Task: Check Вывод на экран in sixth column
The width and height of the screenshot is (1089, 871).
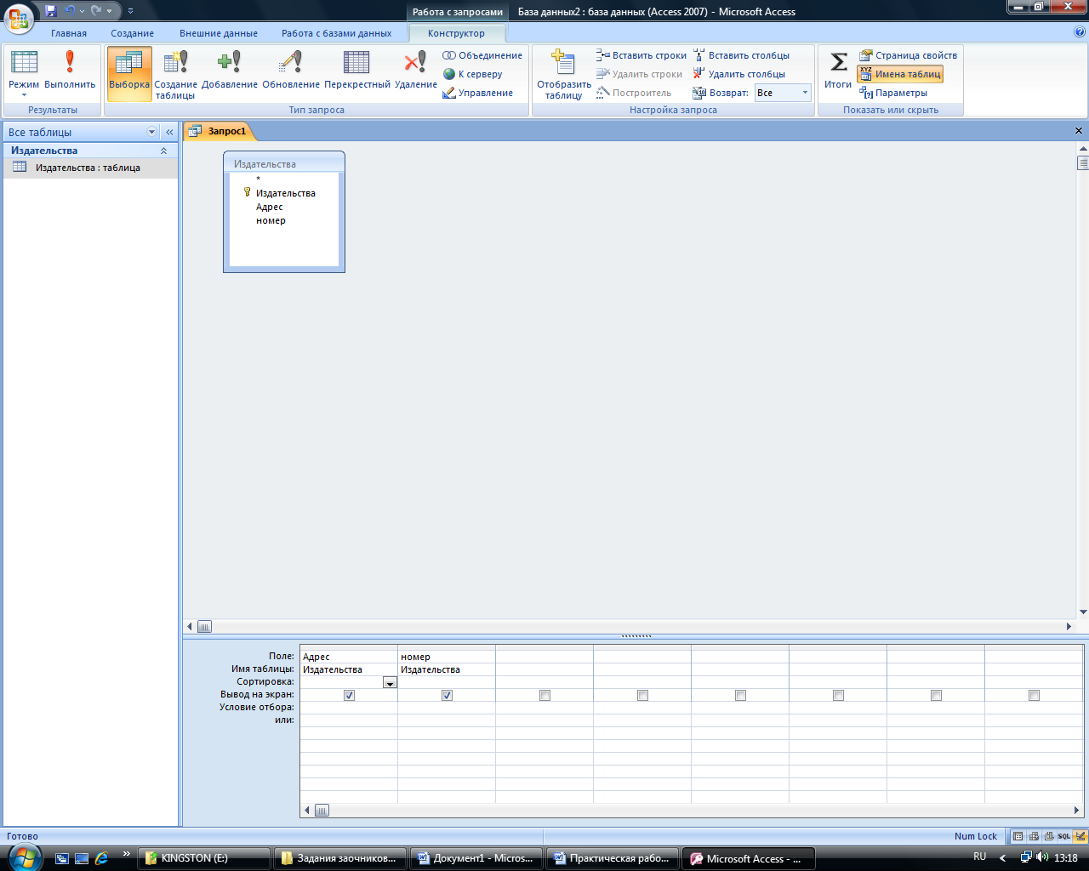Action: (838, 695)
